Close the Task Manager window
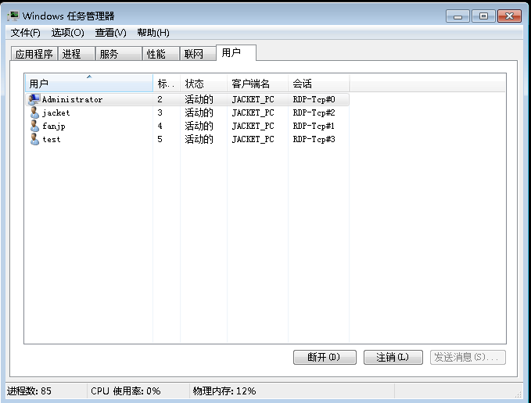The height and width of the screenshot is (403, 531). click(x=509, y=16)
